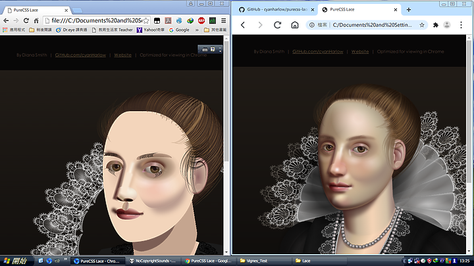Viewport: 474px width, 266px height.
Task: Open the Teacher bookmark in bookmarks bar
Action: coord(112,30)
